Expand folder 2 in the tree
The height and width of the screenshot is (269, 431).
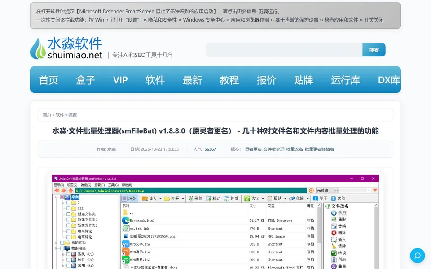[63, 203]
